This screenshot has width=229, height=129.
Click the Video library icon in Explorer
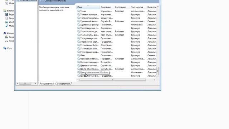pos(6,14)
